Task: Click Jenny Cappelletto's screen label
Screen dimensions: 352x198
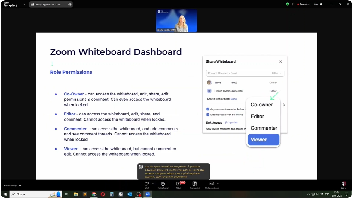Action: point(48,4)
